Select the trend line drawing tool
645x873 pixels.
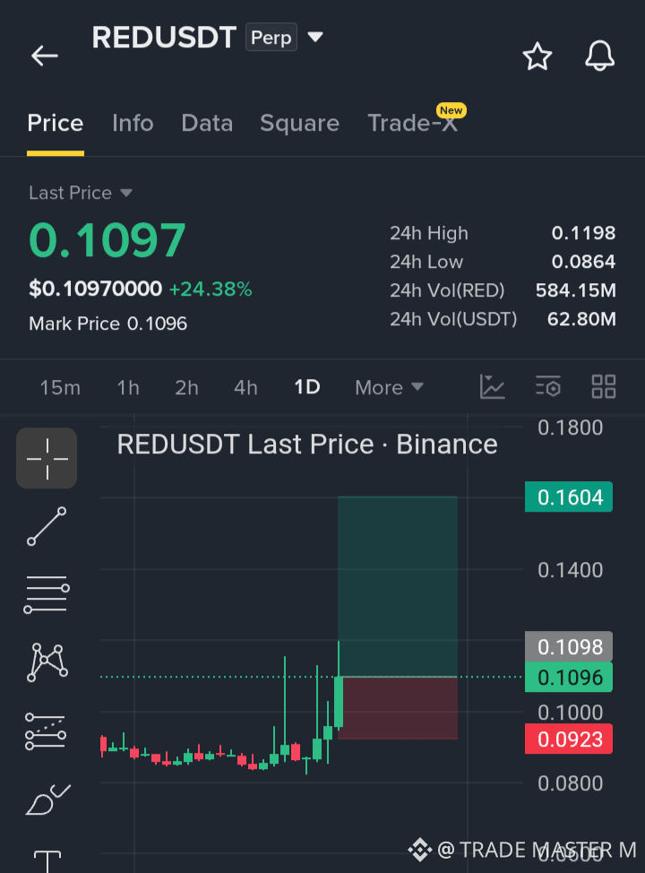click(47, 526)
